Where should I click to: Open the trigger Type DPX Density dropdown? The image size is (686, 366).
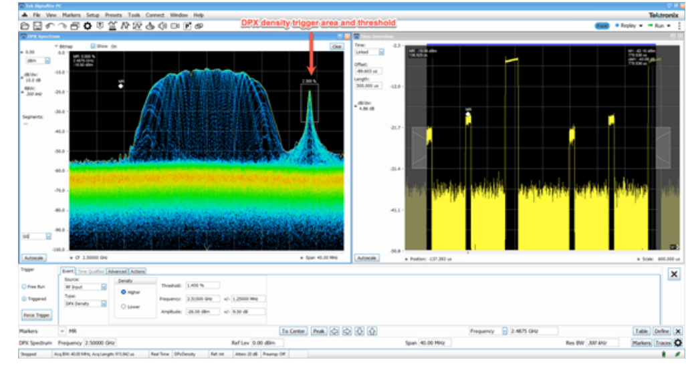coord(104,303)
